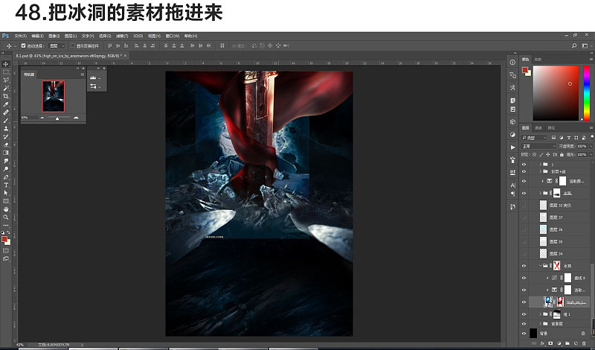Screen dimensions: 595x350
Task: Click the histogram panel icon in the floating panel
Action: [93, 78]
